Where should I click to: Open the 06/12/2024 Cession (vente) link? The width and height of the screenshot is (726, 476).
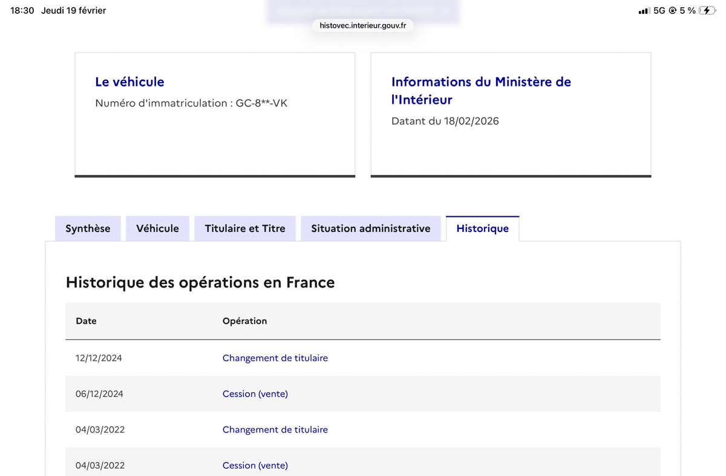tap(255, 394)
